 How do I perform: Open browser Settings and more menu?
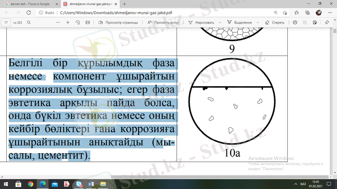pos(330,13)
